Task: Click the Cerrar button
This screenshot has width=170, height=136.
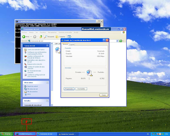Action: [104, 95]
